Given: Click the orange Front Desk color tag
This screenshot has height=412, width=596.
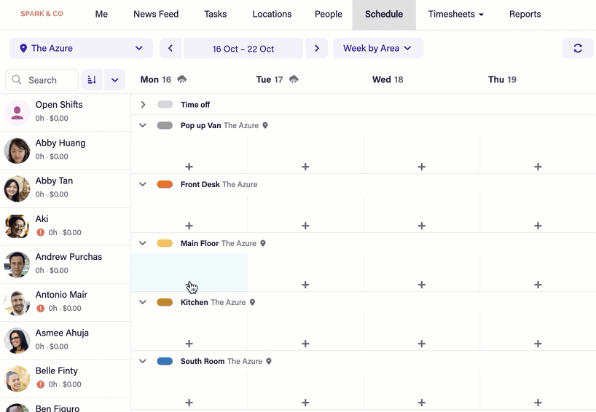Looking at the screenshot, I should tap(165, 184).
